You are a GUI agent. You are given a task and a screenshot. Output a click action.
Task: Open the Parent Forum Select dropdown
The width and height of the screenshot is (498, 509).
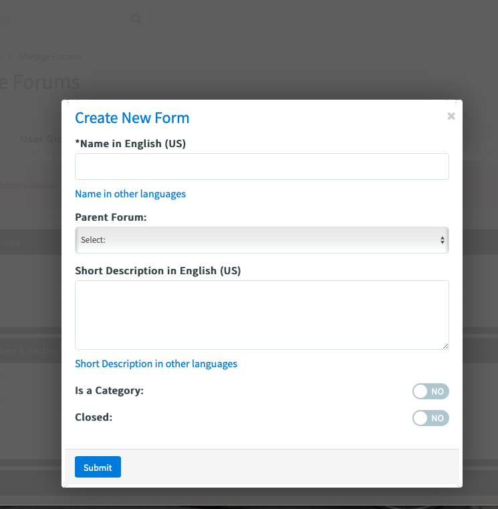tap(262, 240)
